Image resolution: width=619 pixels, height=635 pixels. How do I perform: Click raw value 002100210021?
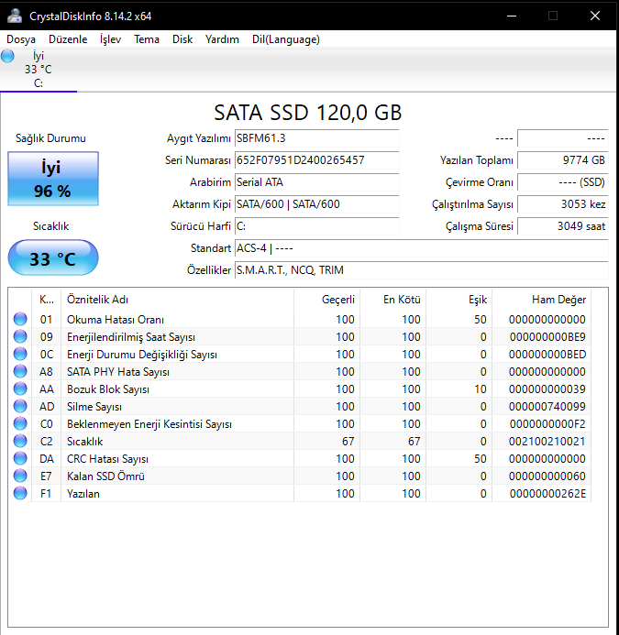coord(547,442)
